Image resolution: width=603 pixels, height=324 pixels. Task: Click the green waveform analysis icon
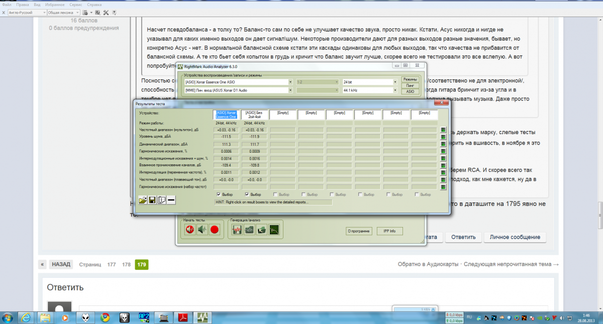point(250,230)
